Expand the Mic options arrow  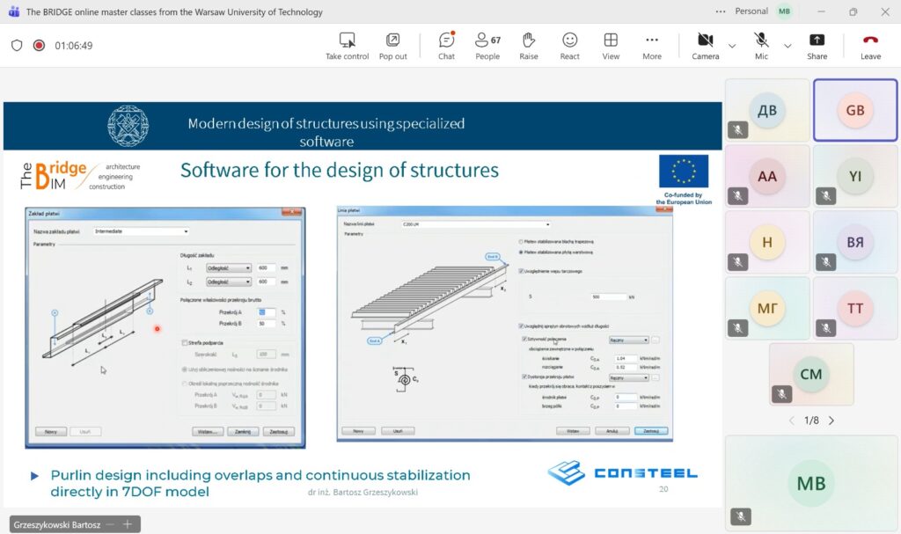(787, 46)
